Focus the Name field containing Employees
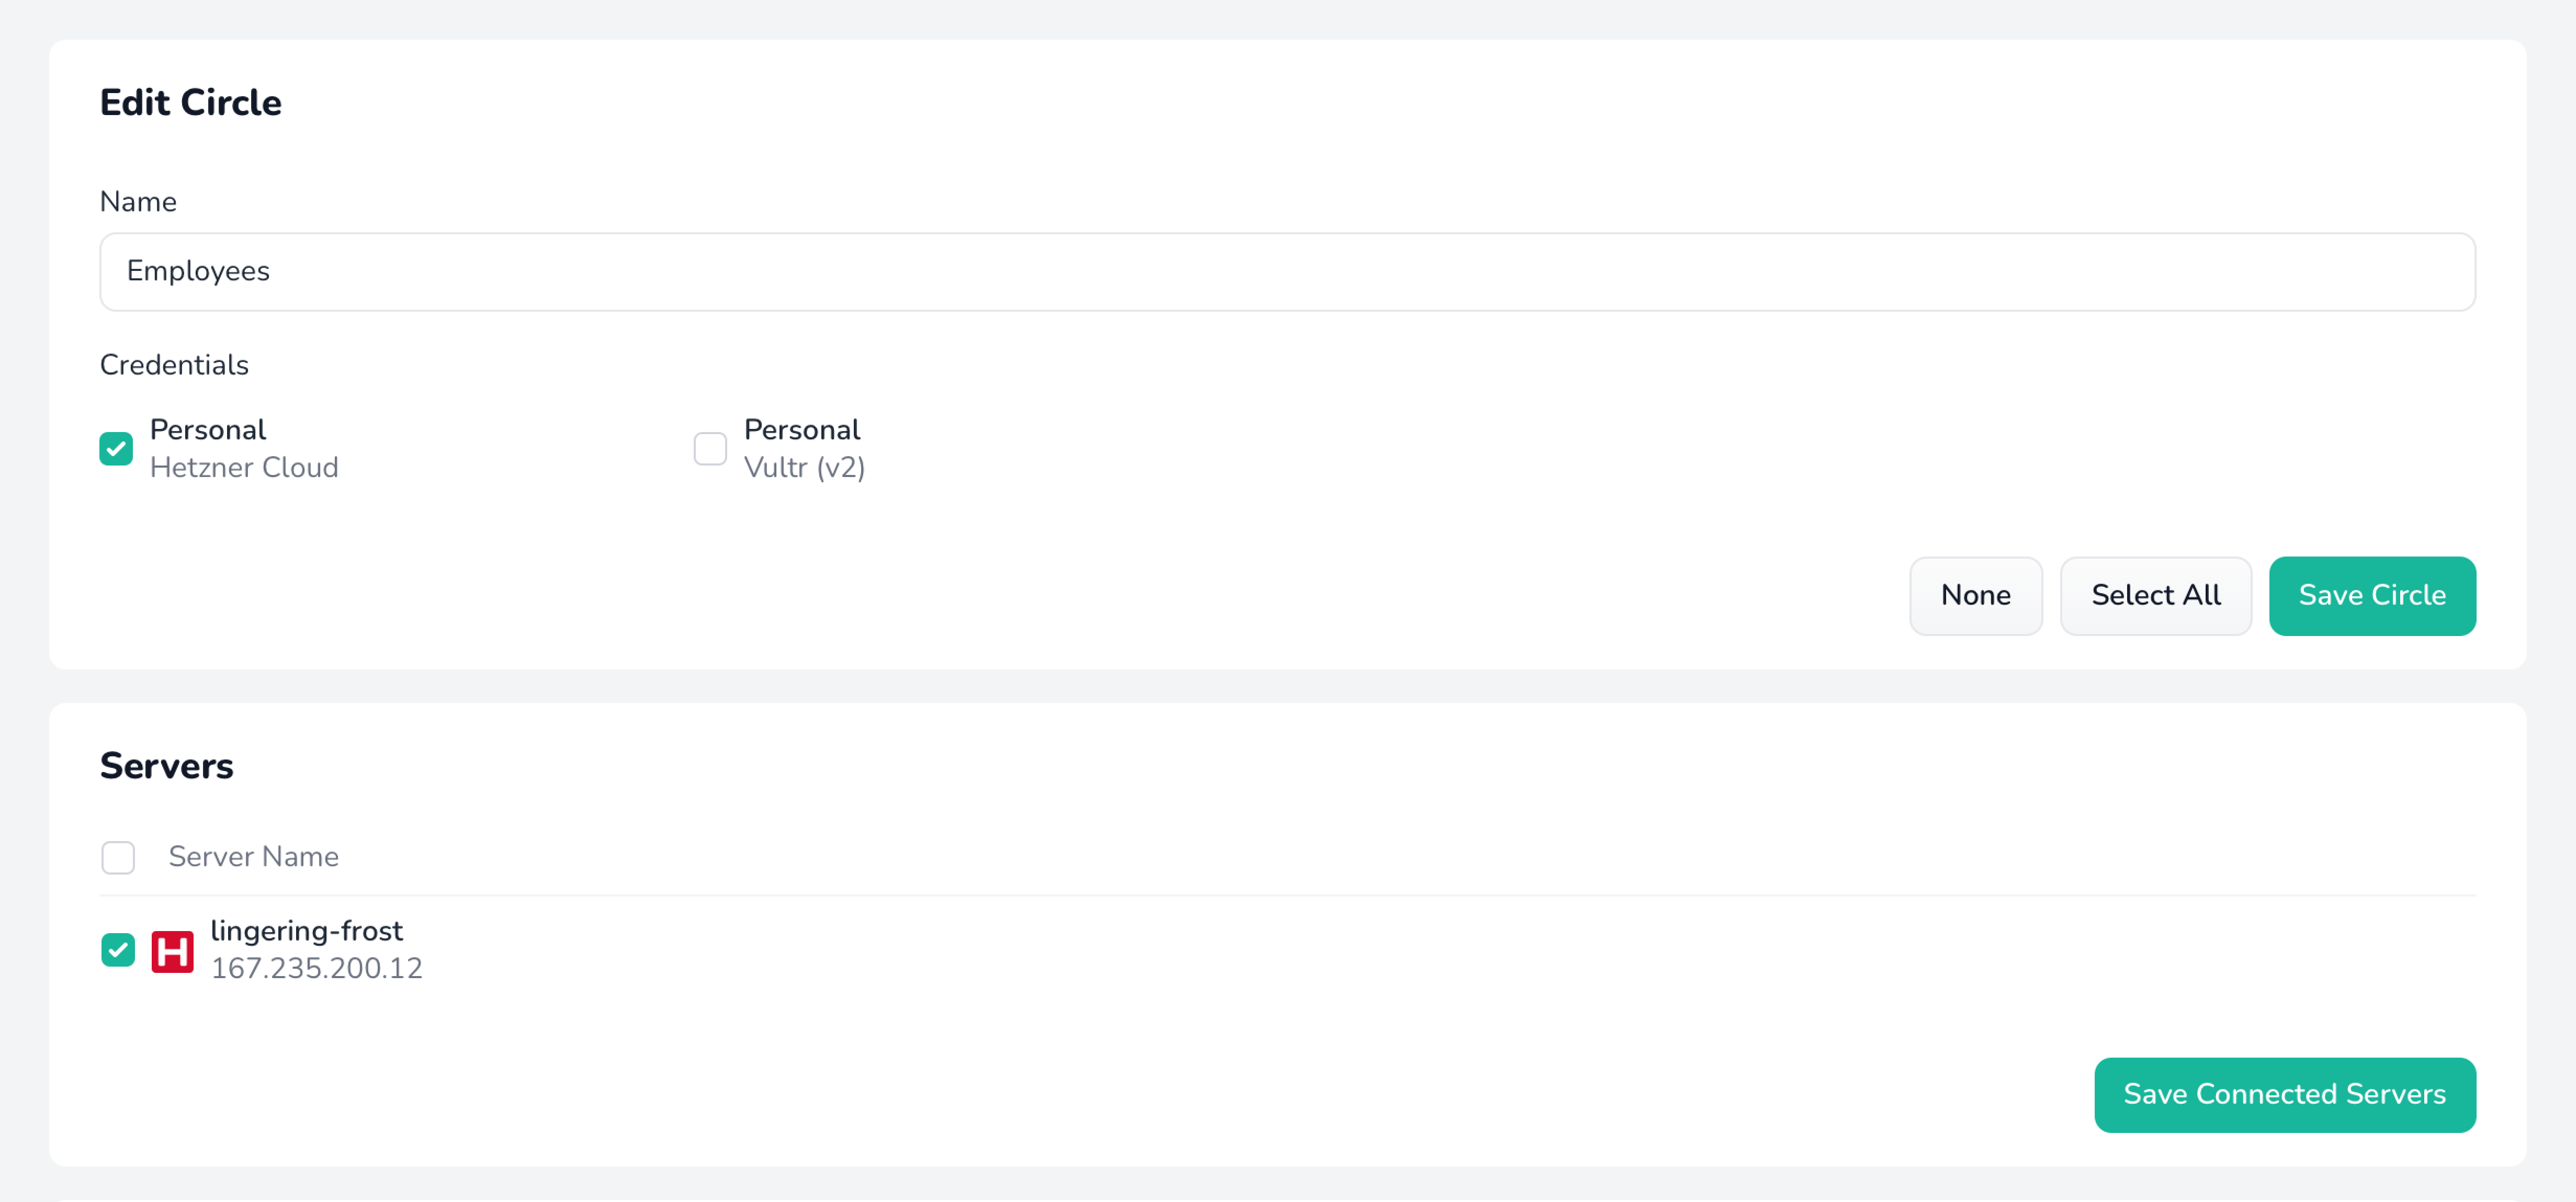The width and height of the screenshot is (2576, 1202). tap(1287, 272)
